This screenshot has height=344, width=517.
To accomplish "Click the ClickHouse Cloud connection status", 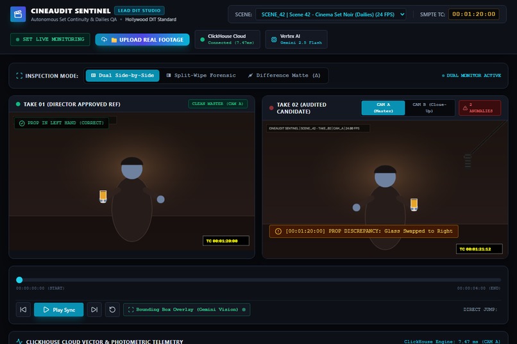I will 227,39.
